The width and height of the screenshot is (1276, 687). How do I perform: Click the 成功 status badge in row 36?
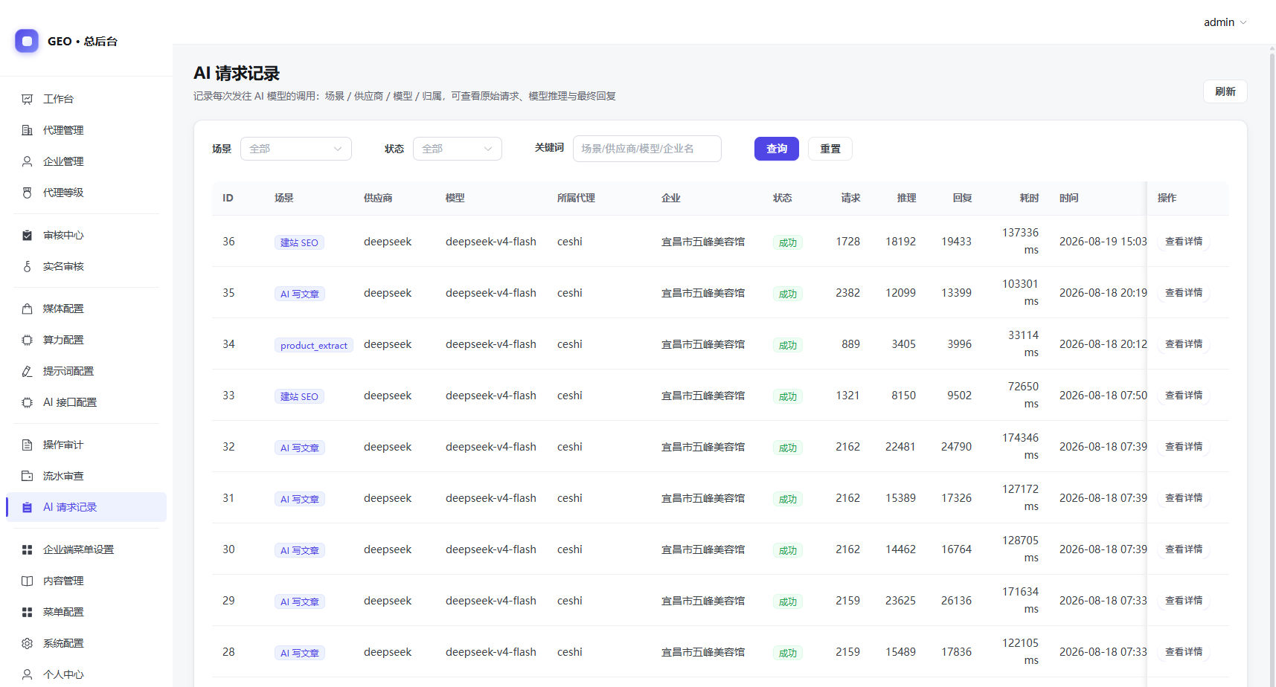(788, 242)
